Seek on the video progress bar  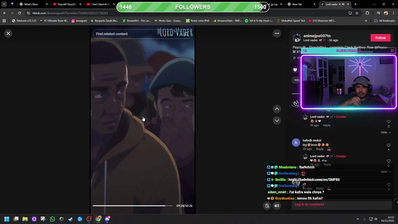pyautogui.click(x=132, y=206)
